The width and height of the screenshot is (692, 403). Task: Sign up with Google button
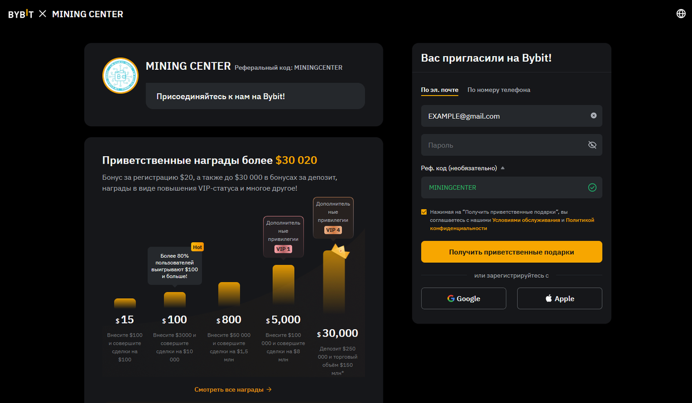click(464, 299)
